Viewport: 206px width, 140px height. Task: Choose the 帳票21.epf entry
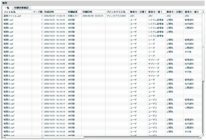click(x=9, y=100)
